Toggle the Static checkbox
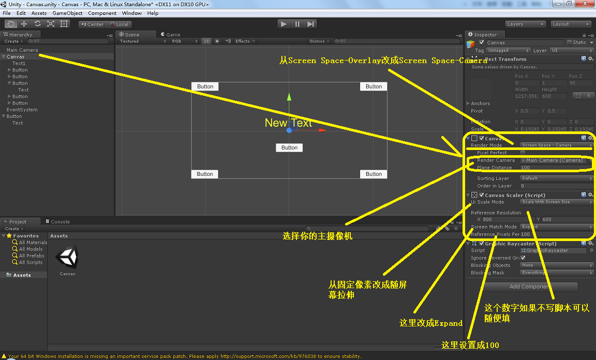Screen dimensions: 596x360 [x=570, y=42]
